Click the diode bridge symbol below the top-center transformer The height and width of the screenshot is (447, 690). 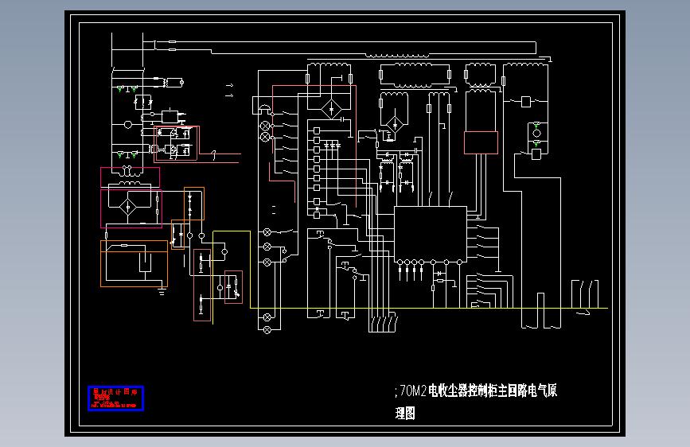pyautogui.click(x=331, y=109)
